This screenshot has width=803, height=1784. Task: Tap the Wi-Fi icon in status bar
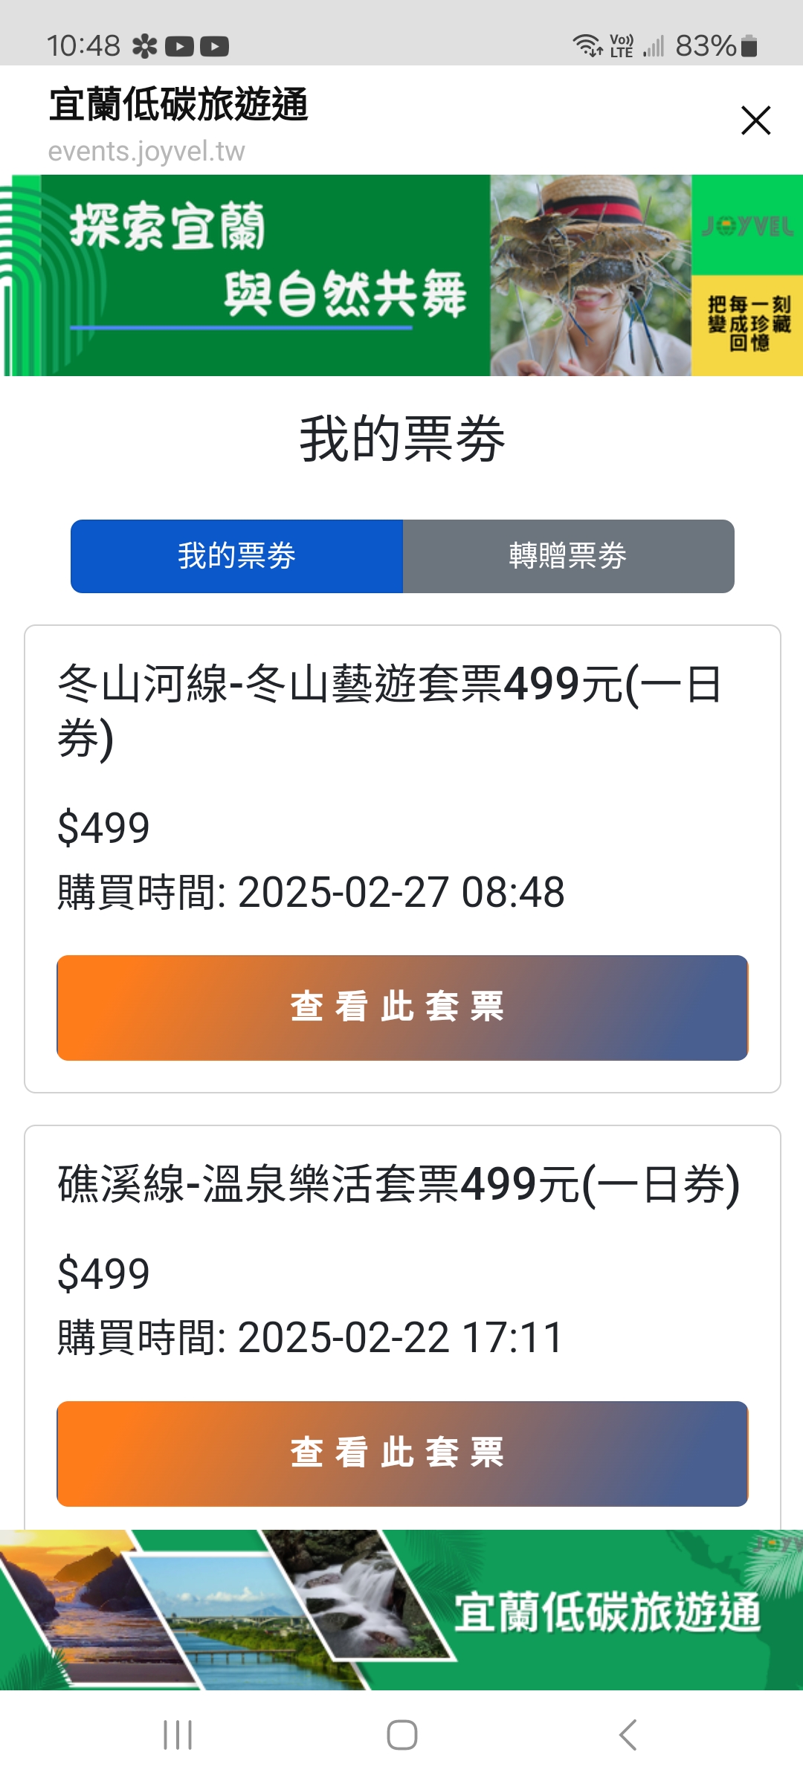click(x=587, y=46)
